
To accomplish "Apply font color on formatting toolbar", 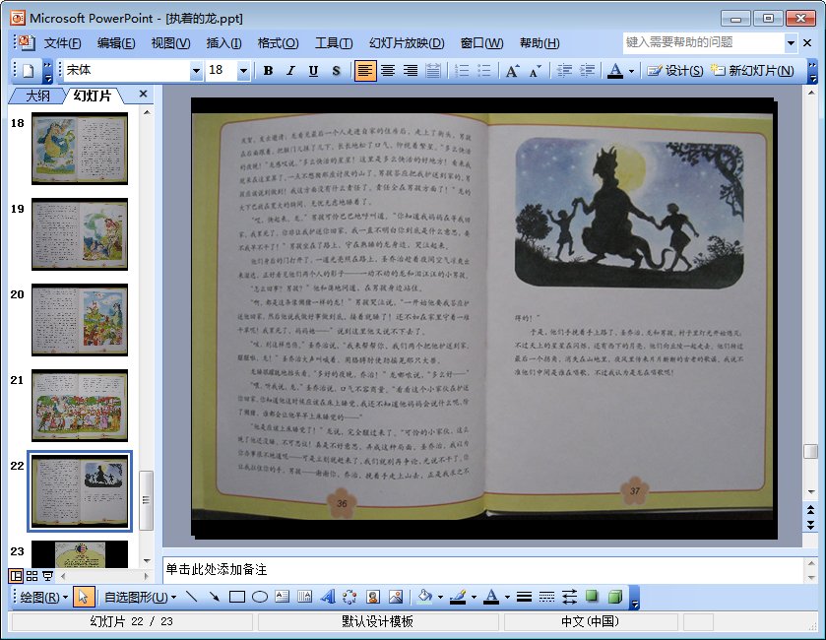I will 615,71.
